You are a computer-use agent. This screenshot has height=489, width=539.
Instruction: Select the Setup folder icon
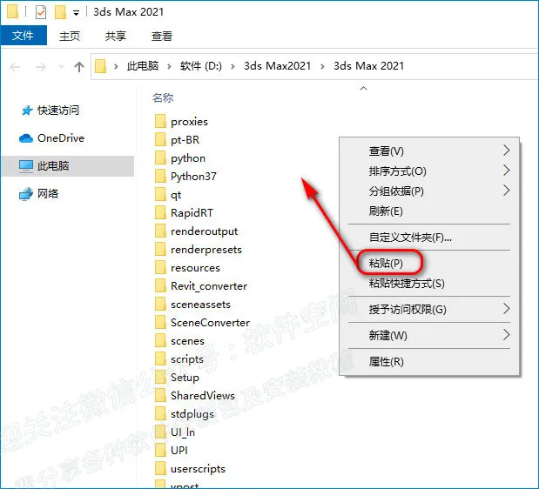pyautogui.click(x=160, y=377)
